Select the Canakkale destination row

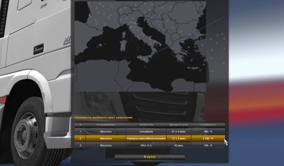[x=146, y=131]
